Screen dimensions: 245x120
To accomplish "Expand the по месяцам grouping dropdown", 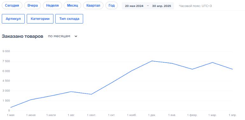I will pyautogui.click(x=62, y=36).
